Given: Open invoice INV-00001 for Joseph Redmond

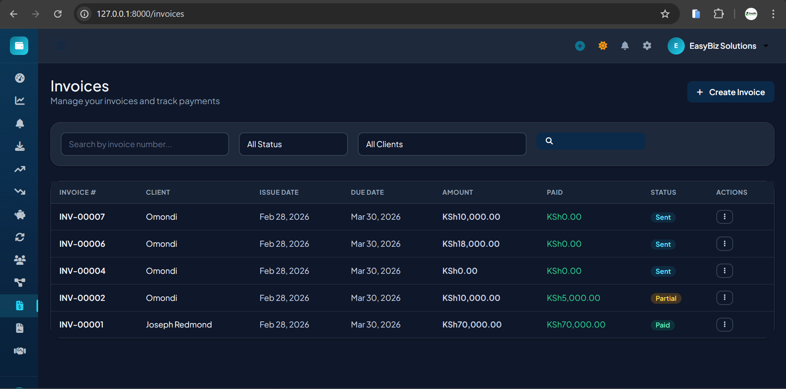Looking at the screenshot, I should point(81,324).
